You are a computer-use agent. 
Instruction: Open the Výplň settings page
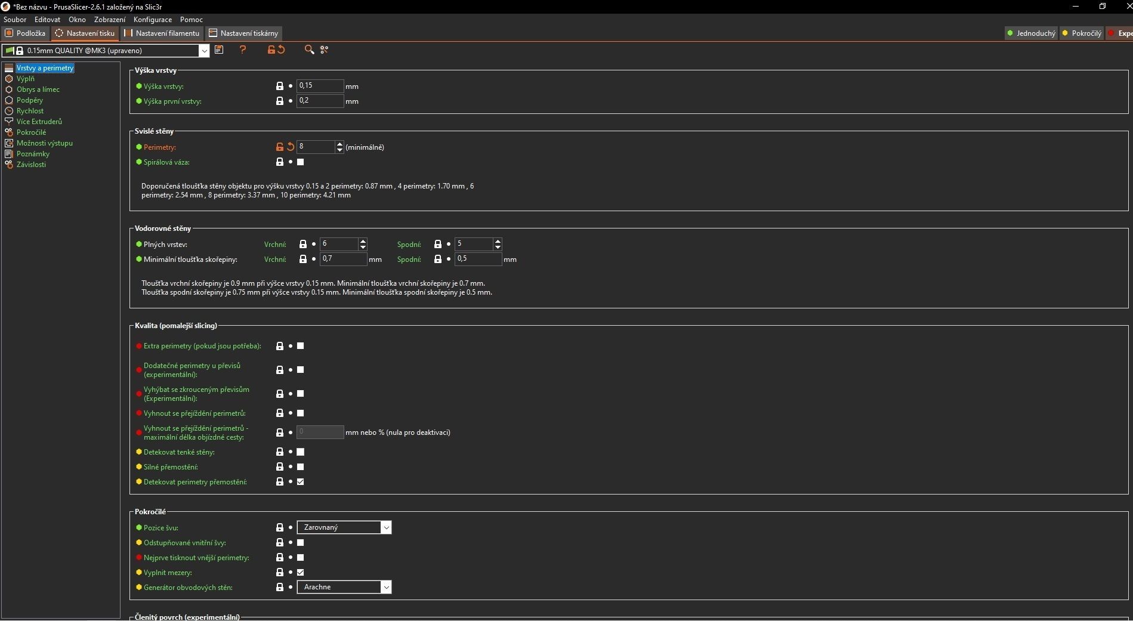(26, 79)
